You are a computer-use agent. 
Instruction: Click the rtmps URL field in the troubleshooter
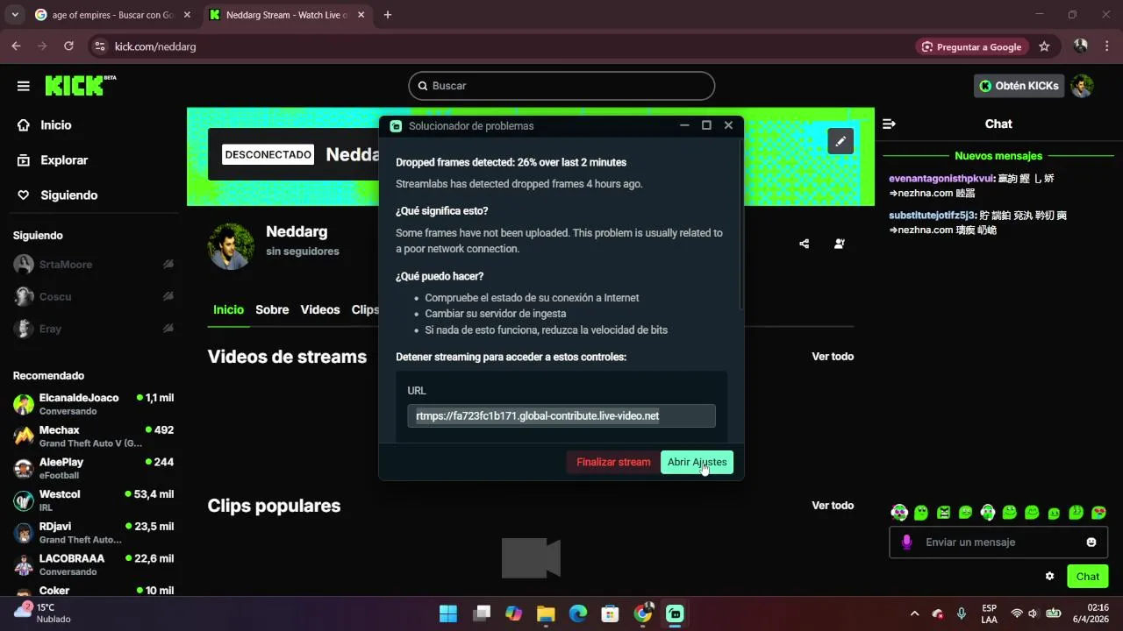coord(561,415)
